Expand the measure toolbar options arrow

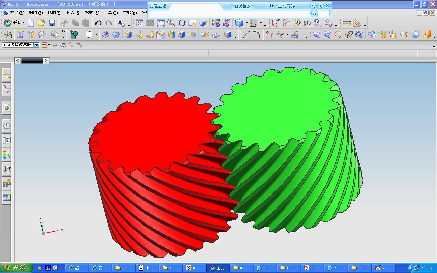tap(365, 25)
